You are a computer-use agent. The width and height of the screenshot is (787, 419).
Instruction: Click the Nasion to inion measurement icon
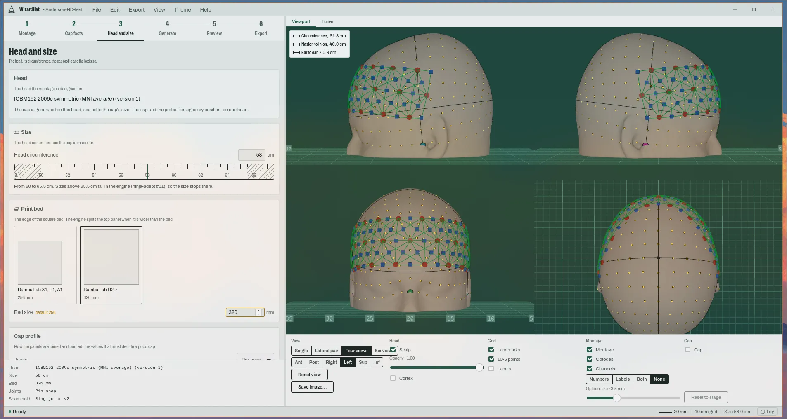pos(296,44)
